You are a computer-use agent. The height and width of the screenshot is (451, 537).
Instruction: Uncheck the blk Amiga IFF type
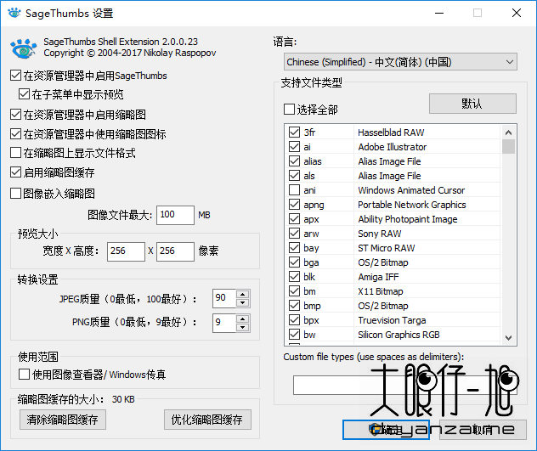click(294, 277)
